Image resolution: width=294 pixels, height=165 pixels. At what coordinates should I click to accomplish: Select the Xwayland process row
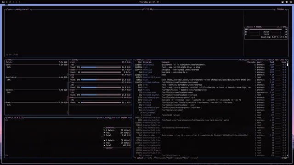[x=210, y=100]
